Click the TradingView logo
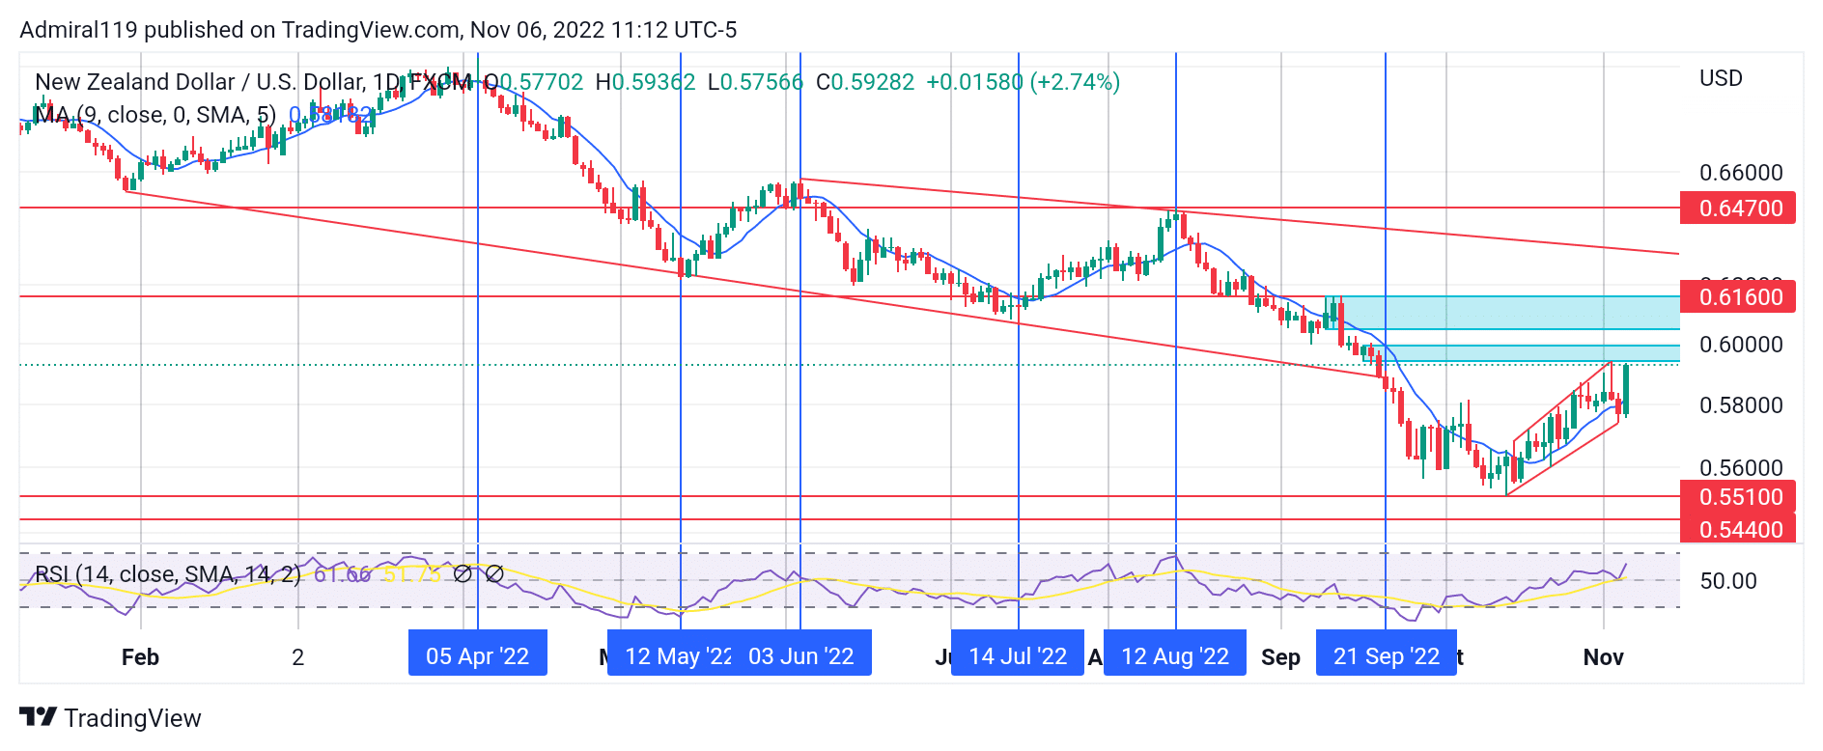 point(110,718)
